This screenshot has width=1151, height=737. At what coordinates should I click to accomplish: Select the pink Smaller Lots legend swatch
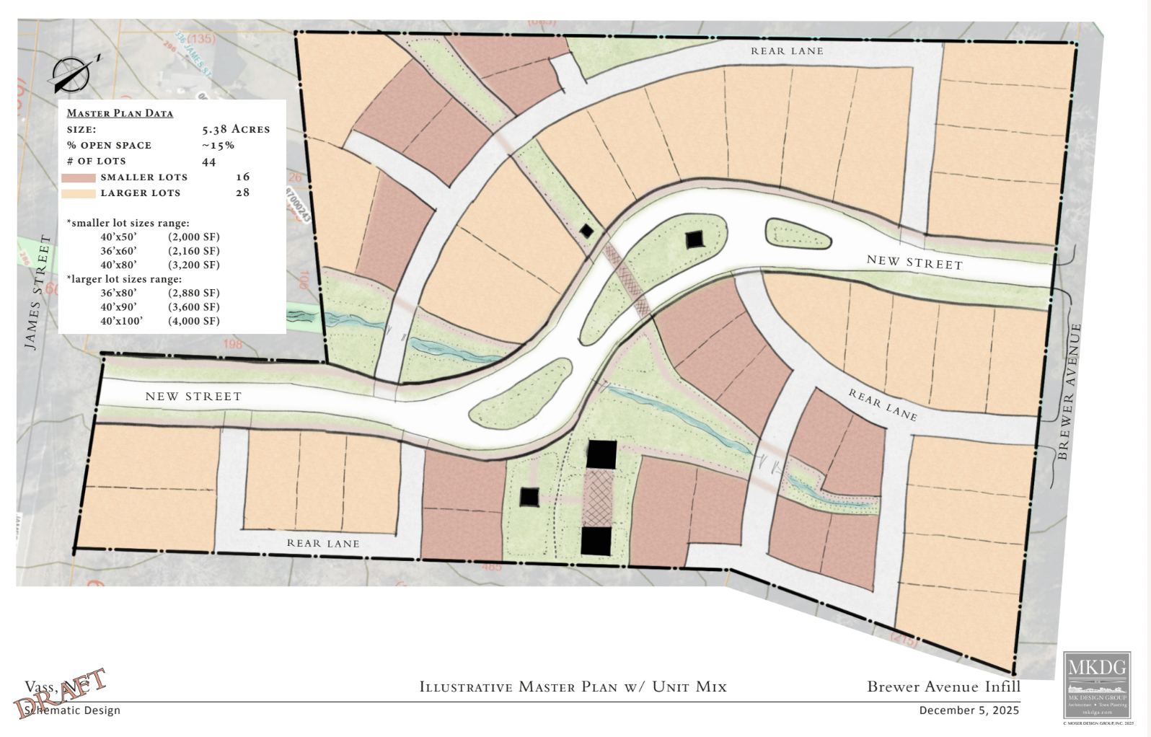(79, 177)
